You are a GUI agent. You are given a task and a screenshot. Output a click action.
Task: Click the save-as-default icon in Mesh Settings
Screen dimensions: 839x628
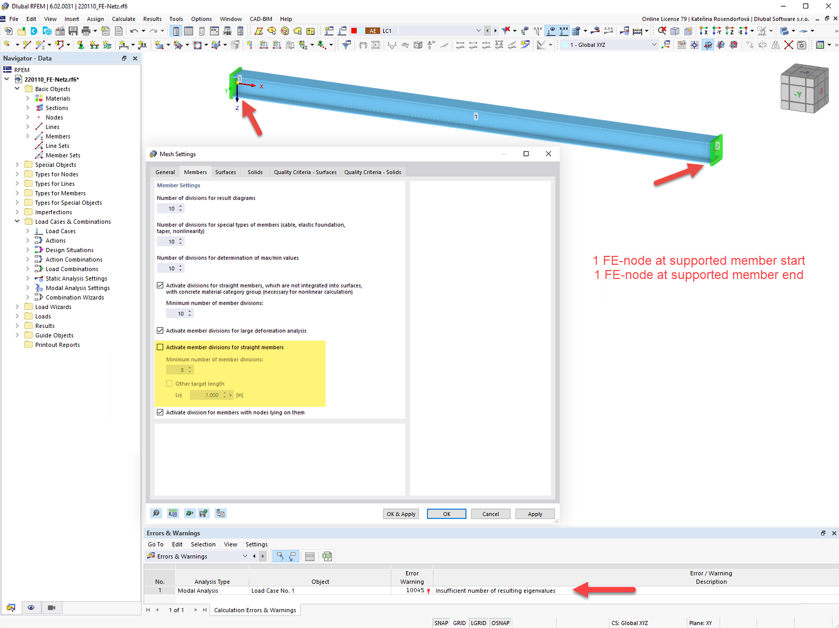click(x=204, y=513)
